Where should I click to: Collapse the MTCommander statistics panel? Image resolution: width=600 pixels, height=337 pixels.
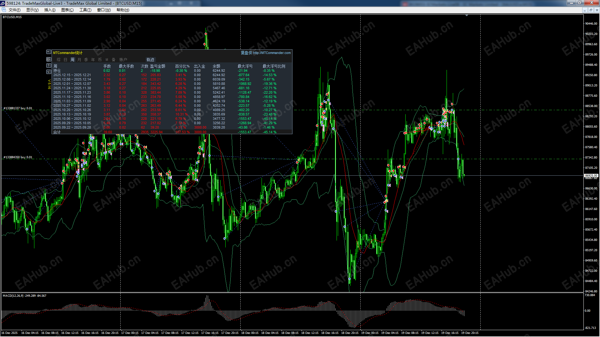click(48, 52)
